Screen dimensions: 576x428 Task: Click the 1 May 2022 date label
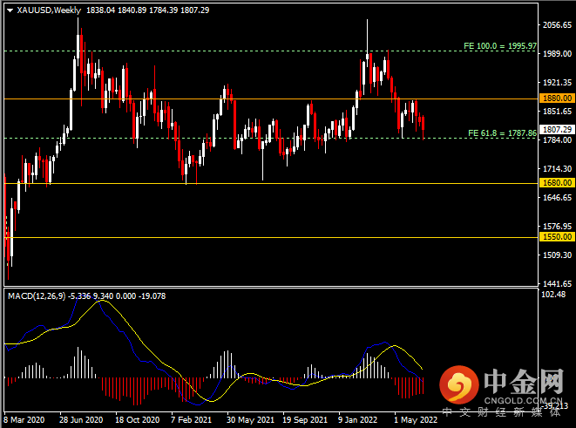pos(416,419)
